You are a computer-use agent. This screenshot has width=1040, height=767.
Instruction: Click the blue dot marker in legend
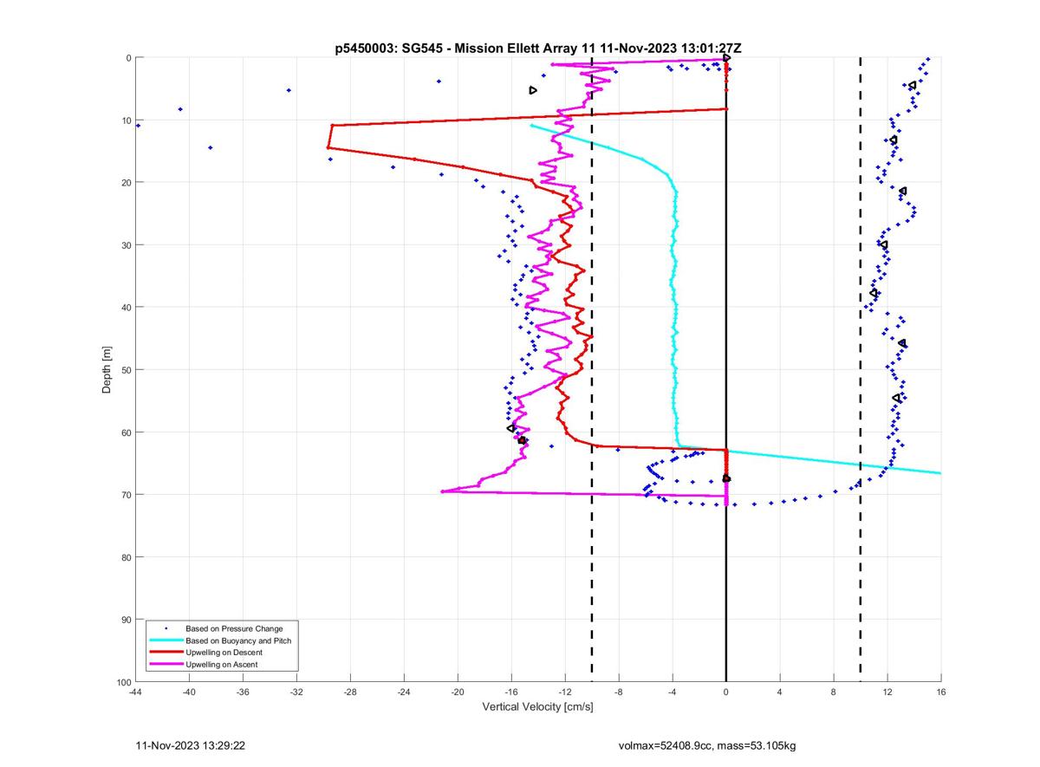click(x=166, y=628)
